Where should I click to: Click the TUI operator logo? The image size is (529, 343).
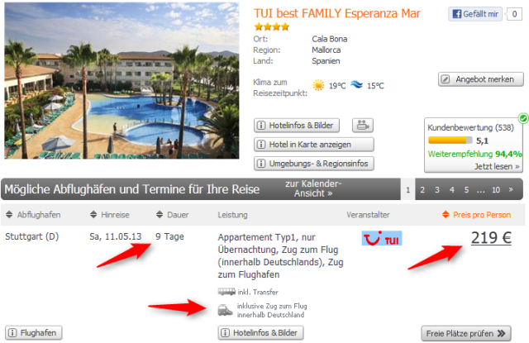(382, 238)
